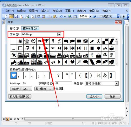Pick the spider web symbol
The height and width of the screenshot is (127, 131).
(27, 41)
